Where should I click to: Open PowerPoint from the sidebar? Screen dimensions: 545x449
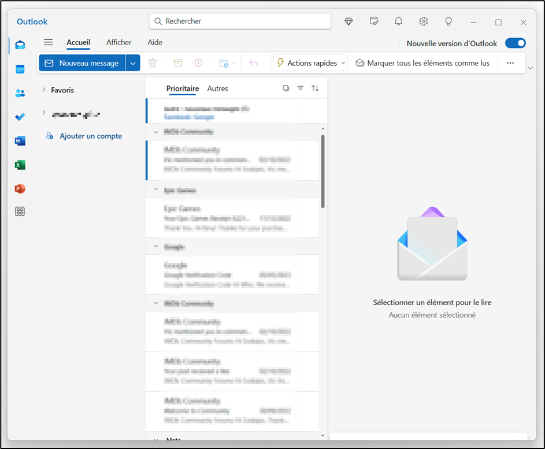(x=20, y=188)
